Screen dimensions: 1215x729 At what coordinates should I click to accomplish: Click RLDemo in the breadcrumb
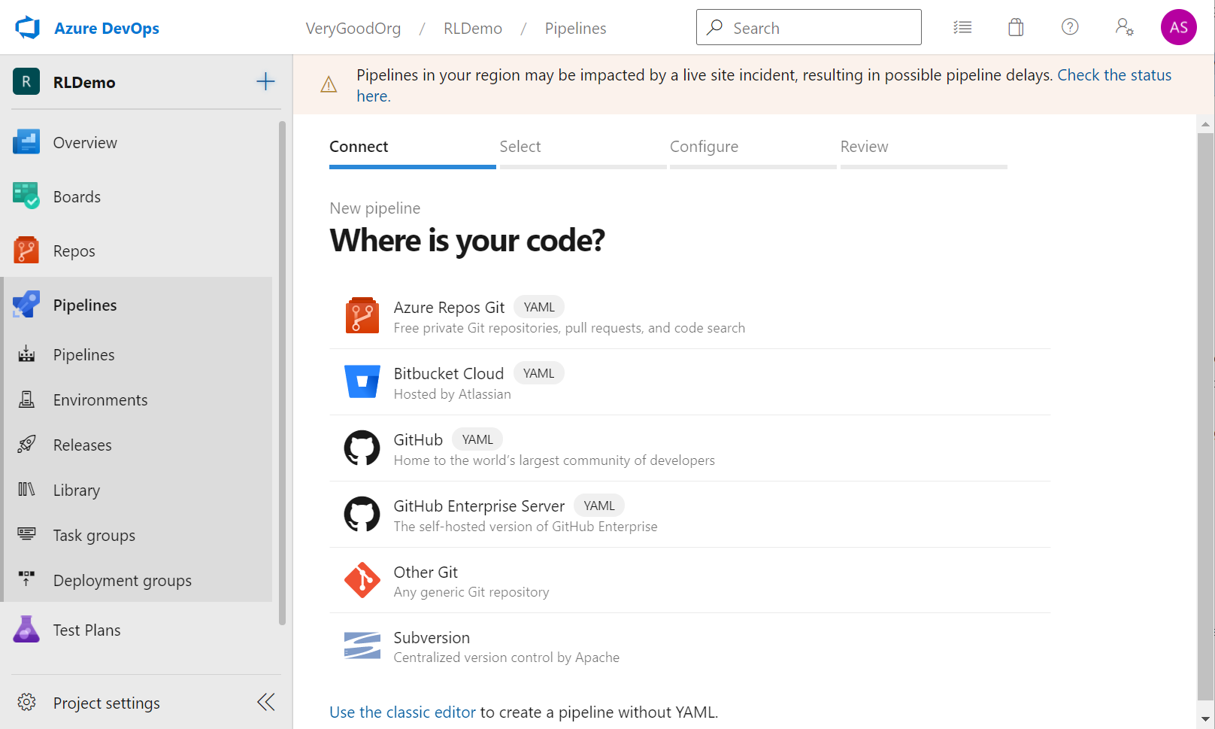[473, 29]
